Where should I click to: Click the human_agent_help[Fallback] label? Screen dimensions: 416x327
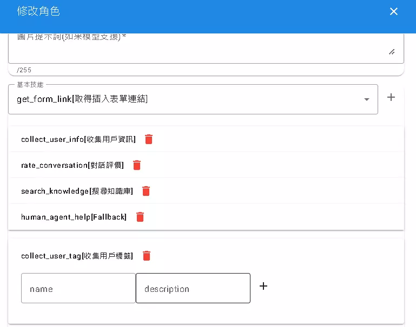[74, 217]
